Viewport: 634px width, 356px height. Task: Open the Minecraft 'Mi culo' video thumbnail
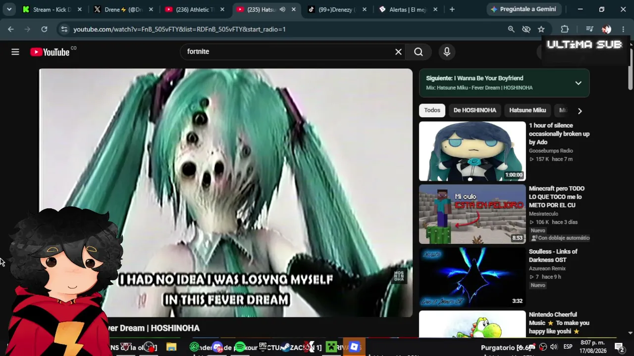tap(472, 214)
